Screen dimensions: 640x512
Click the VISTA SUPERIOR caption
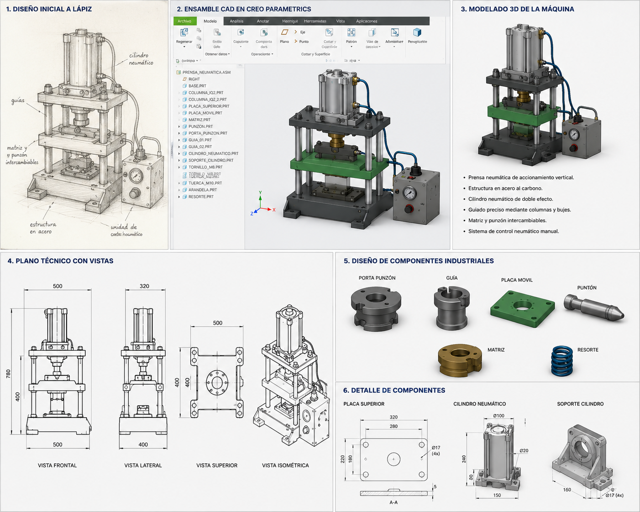217,465
